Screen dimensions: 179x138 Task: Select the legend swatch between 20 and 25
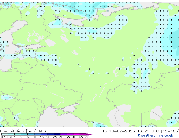[x=51, y=134]
